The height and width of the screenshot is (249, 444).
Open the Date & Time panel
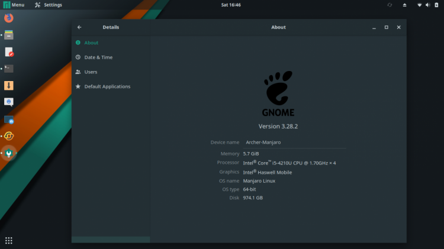111,57
